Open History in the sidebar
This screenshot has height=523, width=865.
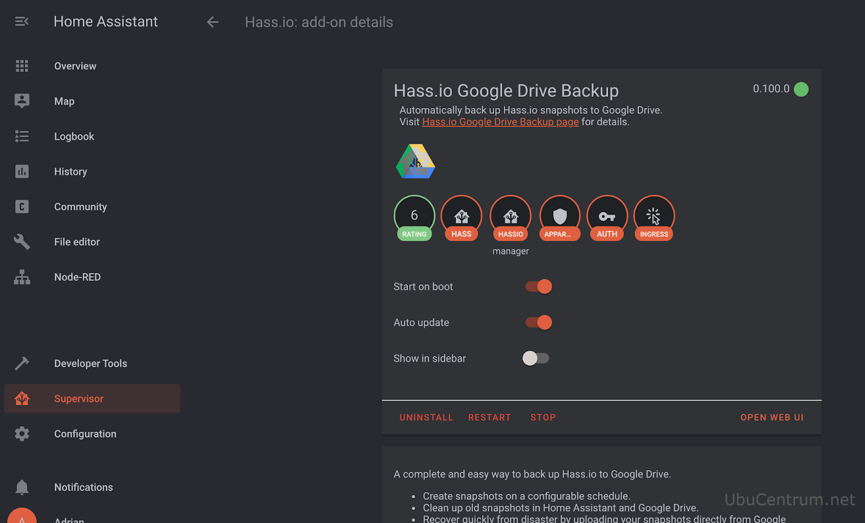92,171
